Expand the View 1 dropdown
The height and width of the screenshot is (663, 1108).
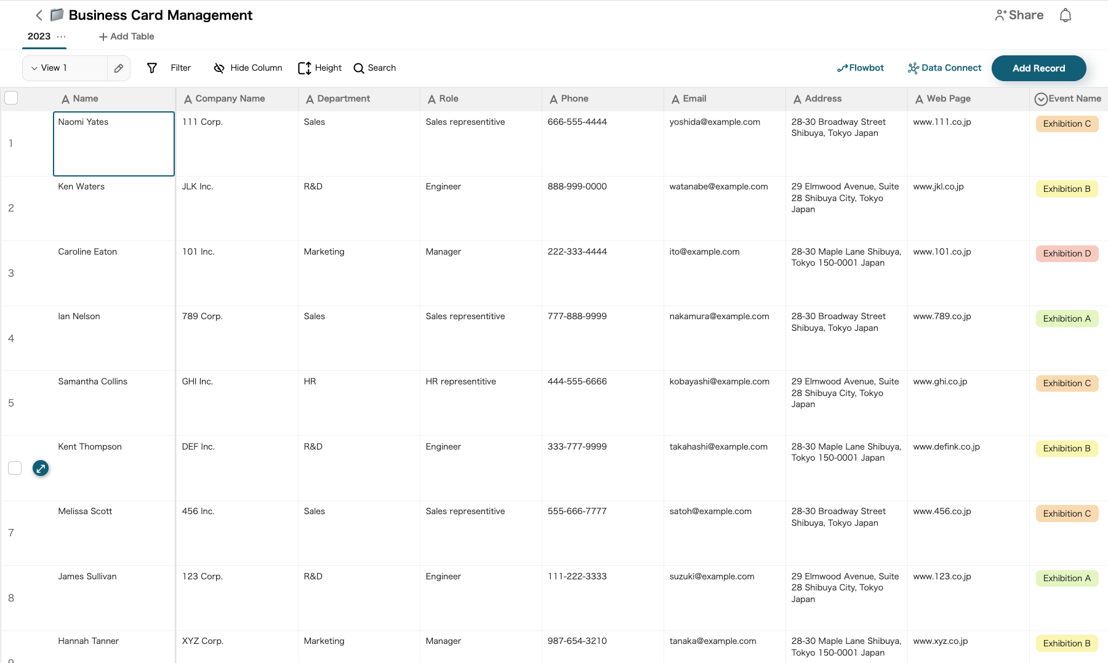pyautogui.click(x=35, y=68)
